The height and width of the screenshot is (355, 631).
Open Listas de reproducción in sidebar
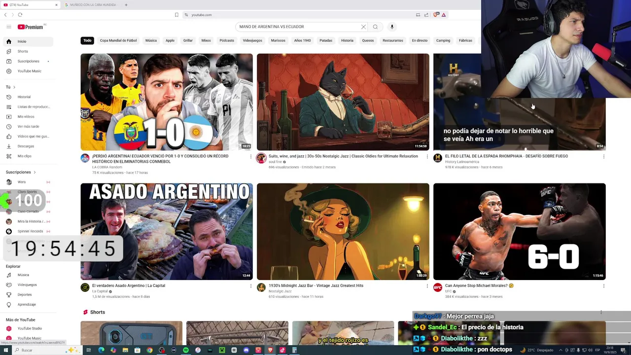pos(28,106)
